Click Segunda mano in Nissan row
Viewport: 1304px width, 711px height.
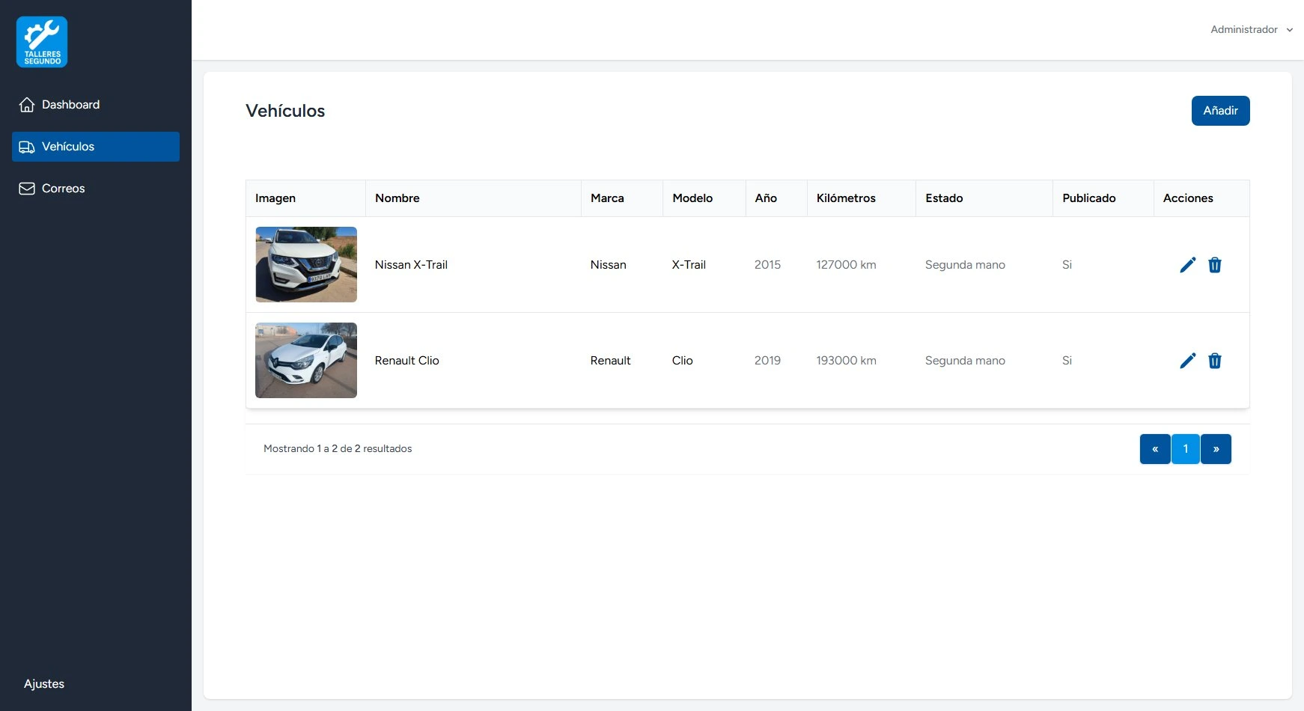pyautogui.click(x=965, y=265)
